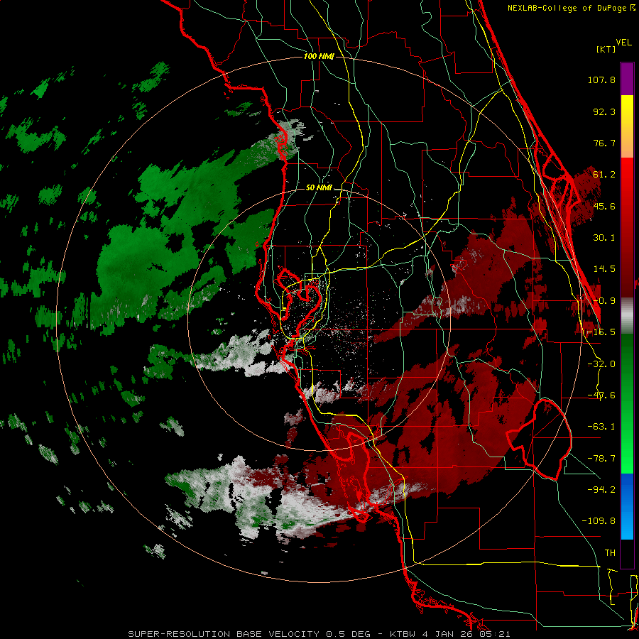639x639 pixels.
Task: Click the gray near-zero color bar segment
Action: [x=627, y=316]
